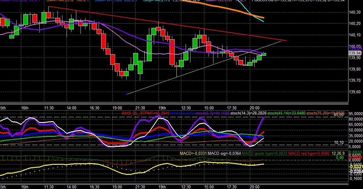This screenshot has width=363, height=189.
Task: Click the WHS_EL_STPMT=45,3040 indicator label
Action: (x=145, y=113)
